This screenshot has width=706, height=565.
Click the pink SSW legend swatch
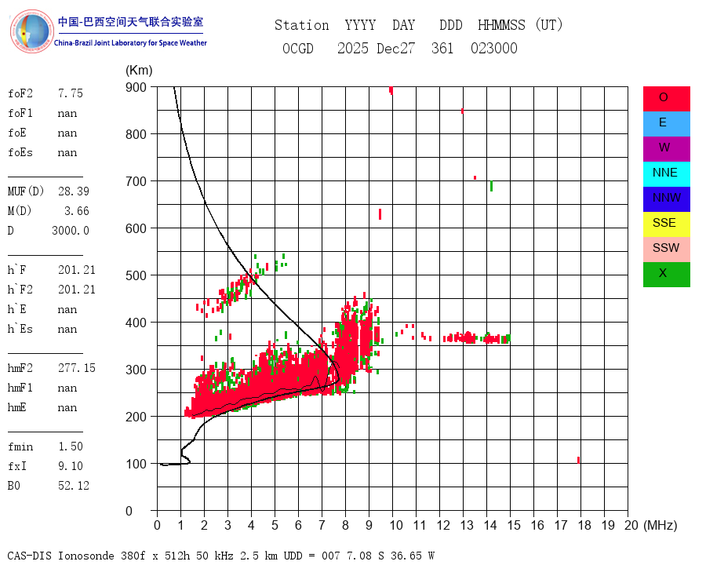[666, 250]
